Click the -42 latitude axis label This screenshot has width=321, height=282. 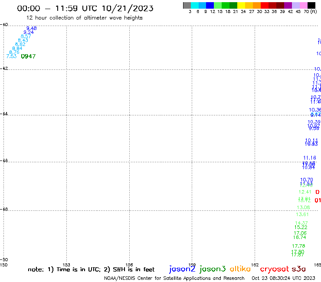tap(4, 68)
